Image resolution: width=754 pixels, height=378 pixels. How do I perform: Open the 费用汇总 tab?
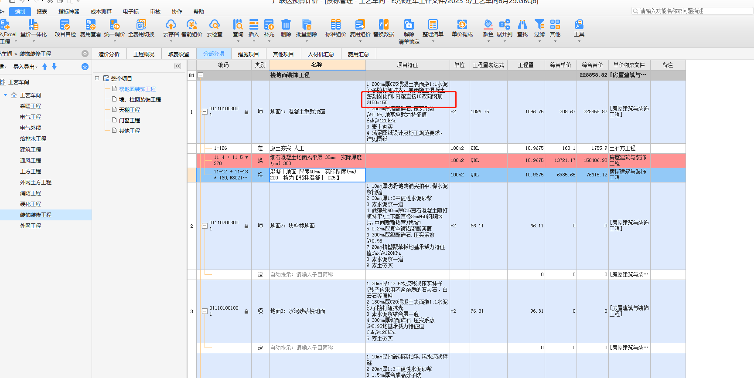point(358,54)
